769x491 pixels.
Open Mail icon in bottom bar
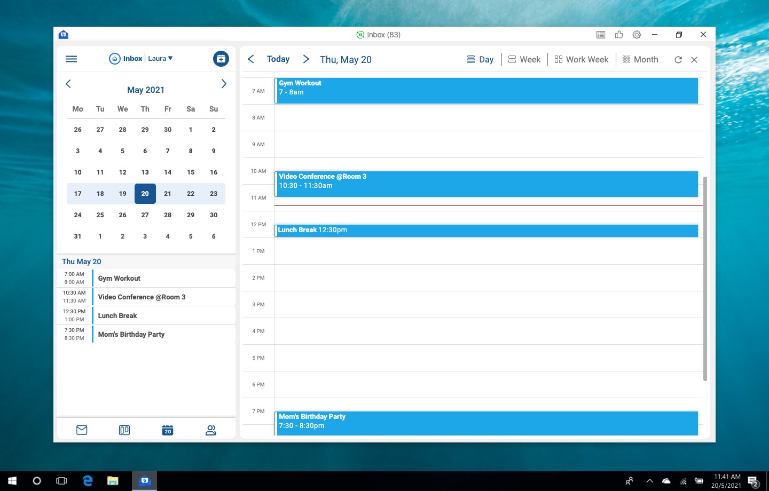[x=82, y=430]
